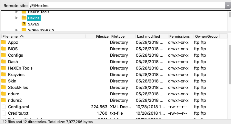Select the Appz directory name

(x=13, y=43)
